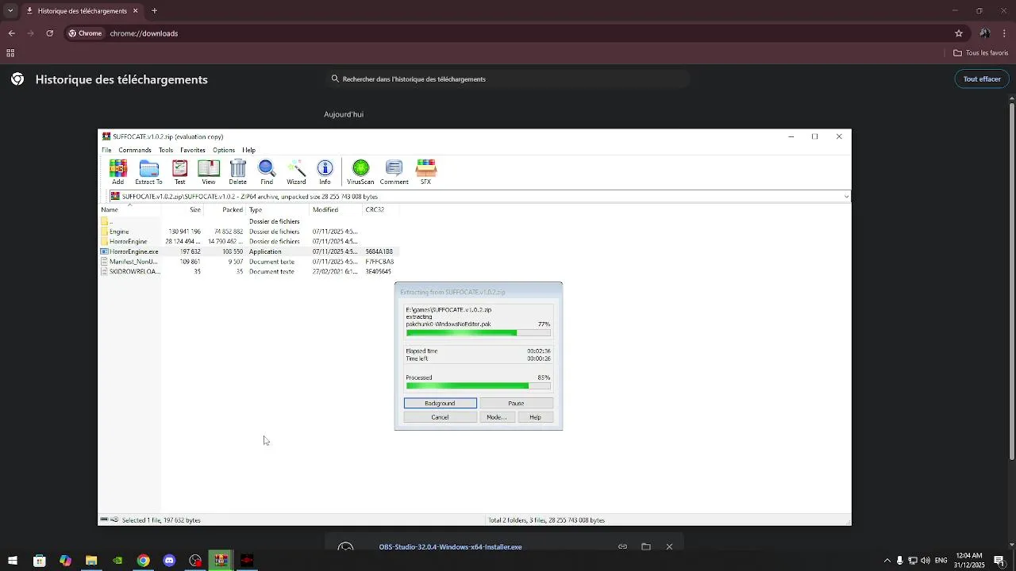Click the Background button in extraction dialog
The height and width of the screenshot is (571, 1016).
pyautogui.click(x=440, y=403)
